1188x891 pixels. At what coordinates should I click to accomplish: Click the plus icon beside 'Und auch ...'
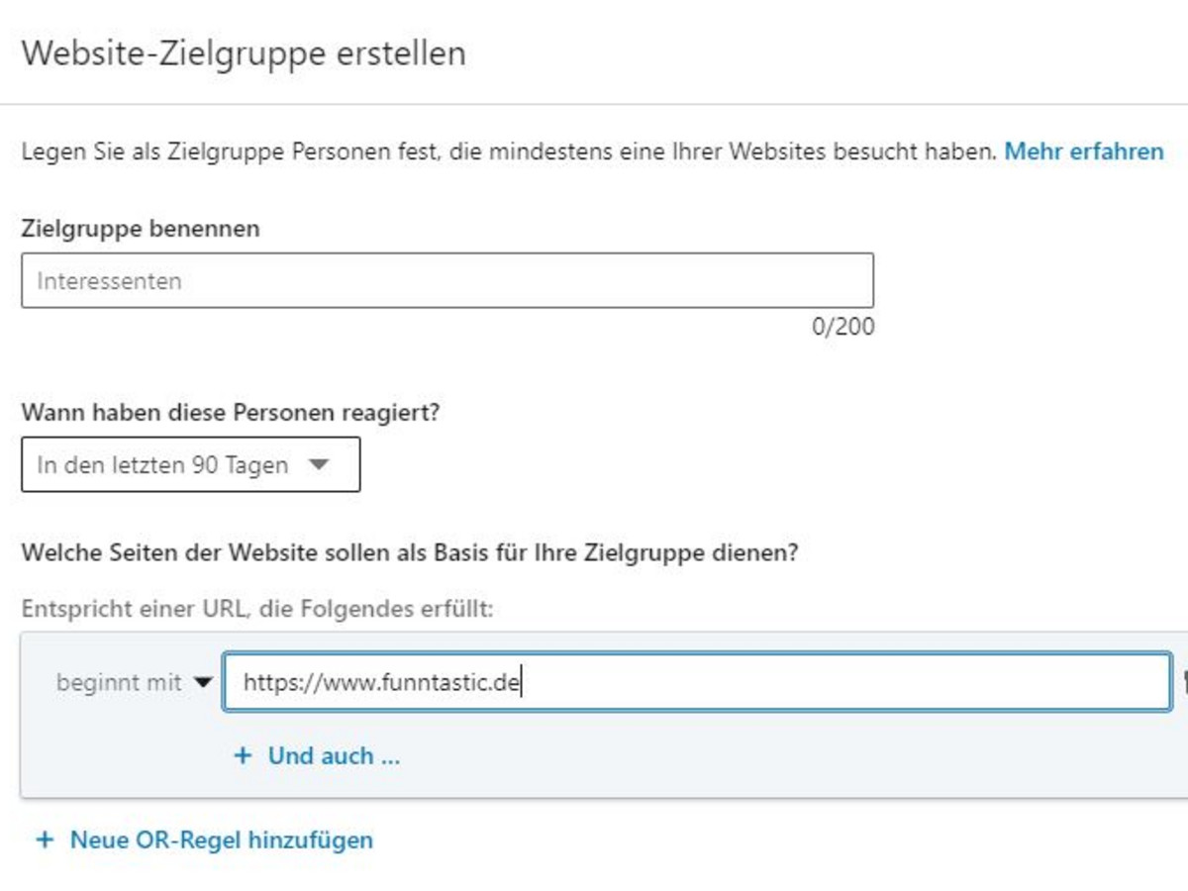click(x=243, y=756)
